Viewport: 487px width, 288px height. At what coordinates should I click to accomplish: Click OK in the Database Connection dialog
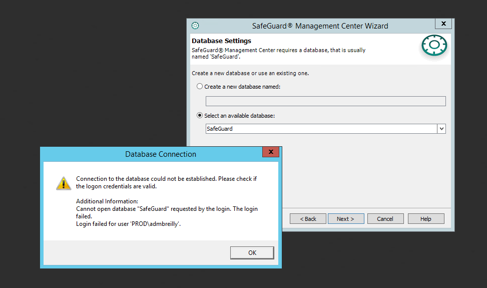(252, 252)
